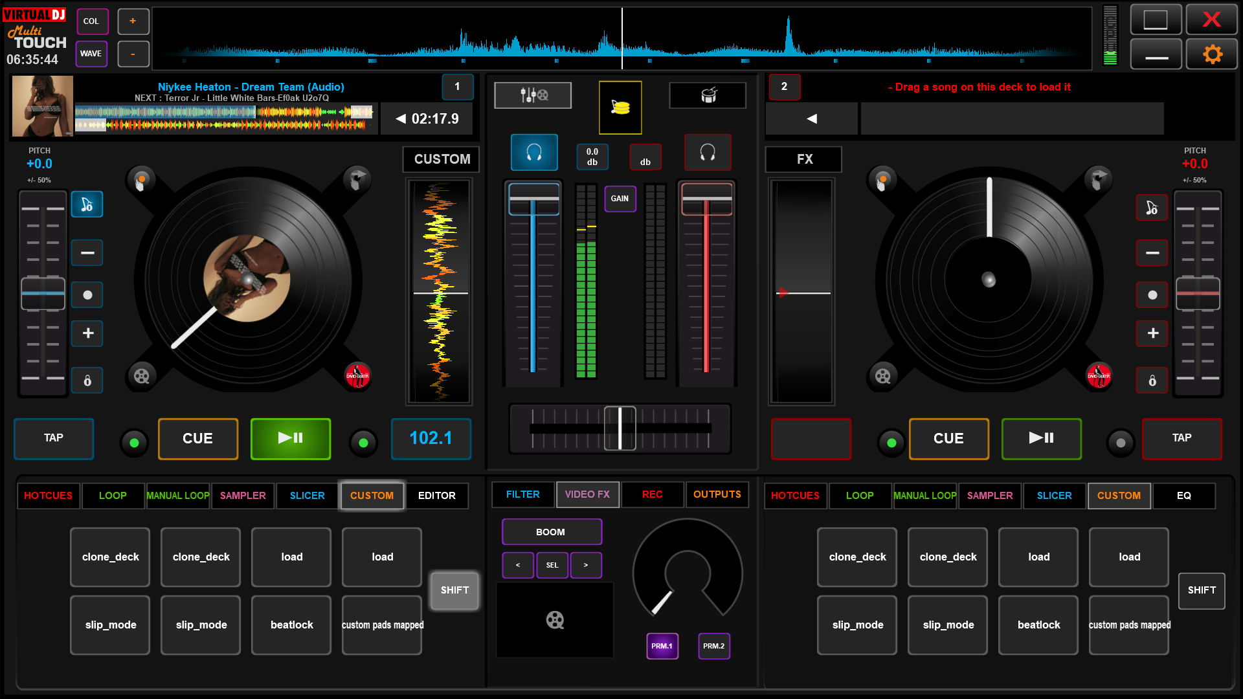The height and width of the screenshot is (699, 1243).
Task: Toggle deck 2 headphone cue
Action: click(708, 153)
